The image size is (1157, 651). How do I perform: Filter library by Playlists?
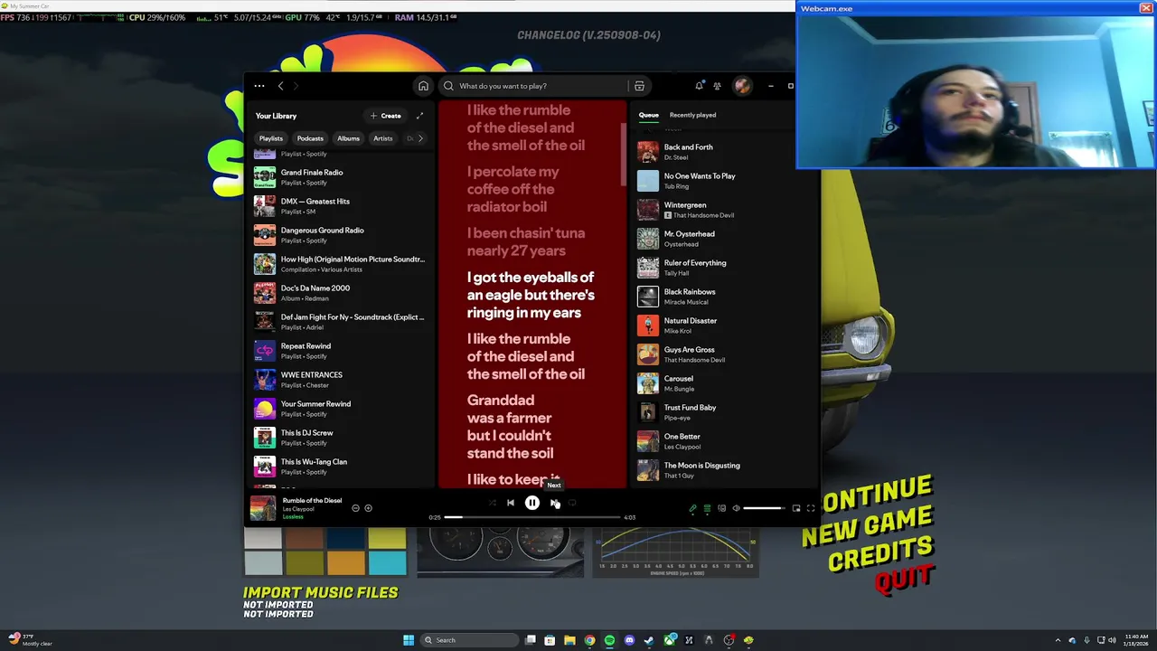pos(271,138)
